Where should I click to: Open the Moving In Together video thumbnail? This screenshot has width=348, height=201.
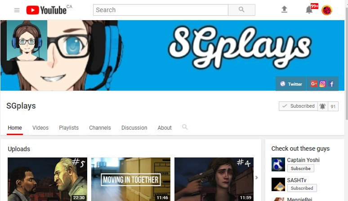point(131,179)
